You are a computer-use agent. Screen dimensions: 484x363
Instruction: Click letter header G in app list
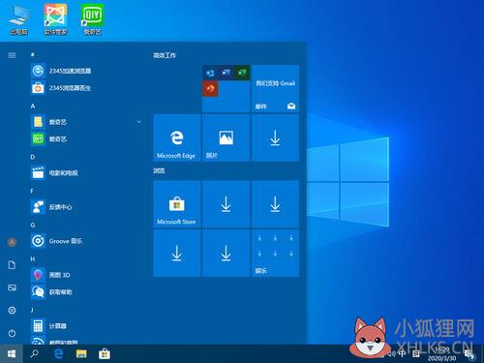33,225
